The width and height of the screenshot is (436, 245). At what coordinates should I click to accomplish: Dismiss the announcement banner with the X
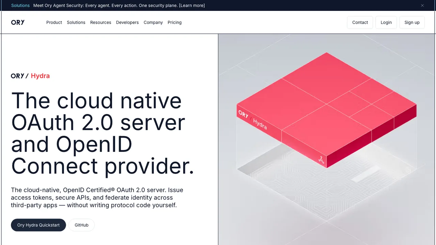tap(422, 5)
